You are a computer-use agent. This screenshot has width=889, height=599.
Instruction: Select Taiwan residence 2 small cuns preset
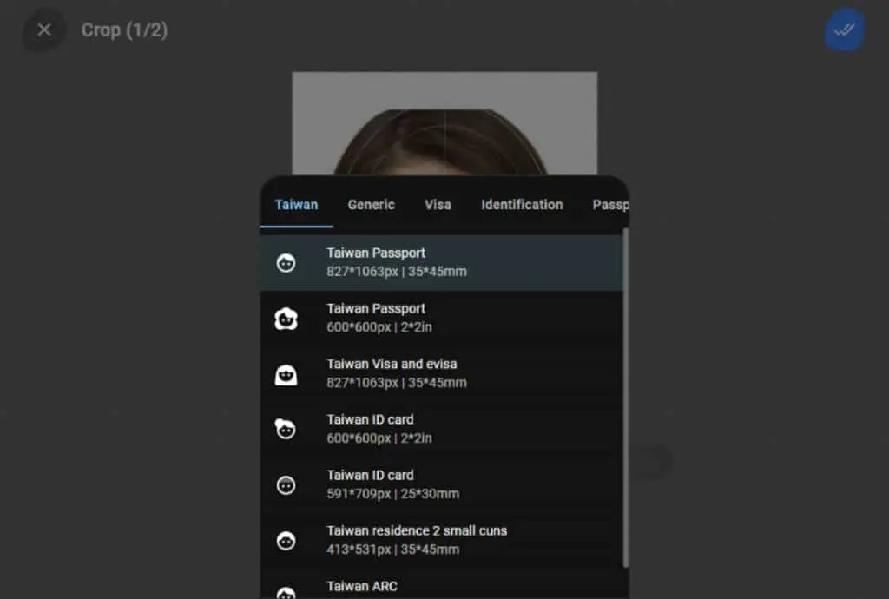tap(442, 540)
